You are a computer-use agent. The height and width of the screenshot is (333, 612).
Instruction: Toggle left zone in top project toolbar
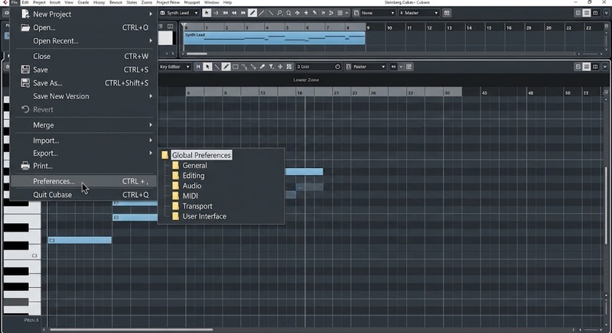point(578,13)
